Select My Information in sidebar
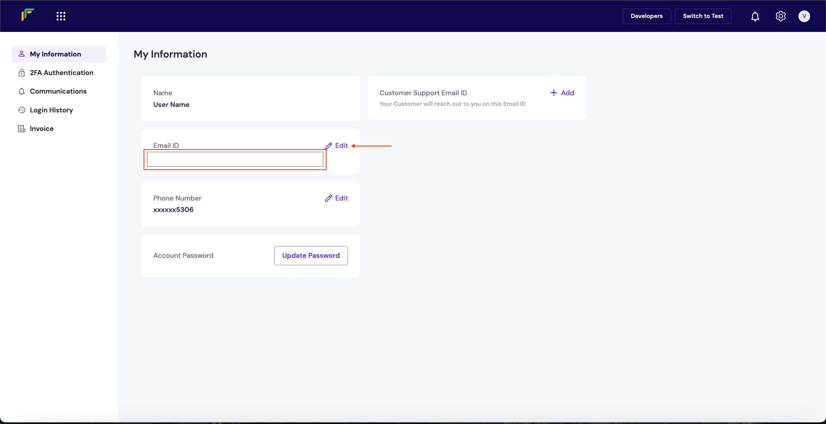This screenshot has width=826, height=424. 55,54
